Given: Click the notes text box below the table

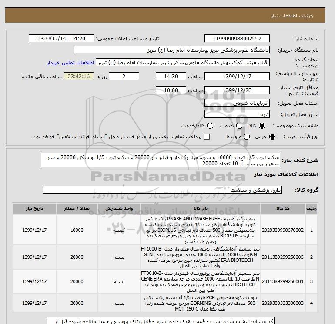Looking at the screenshot, I should (x=161, y=321).
